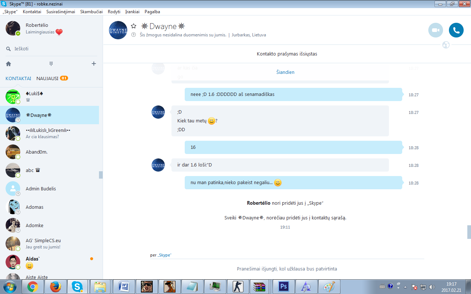The width and height of the screenshot is (471, 294).
Task: Click Robertėlio's profile avatar
Action: point(13,28)
